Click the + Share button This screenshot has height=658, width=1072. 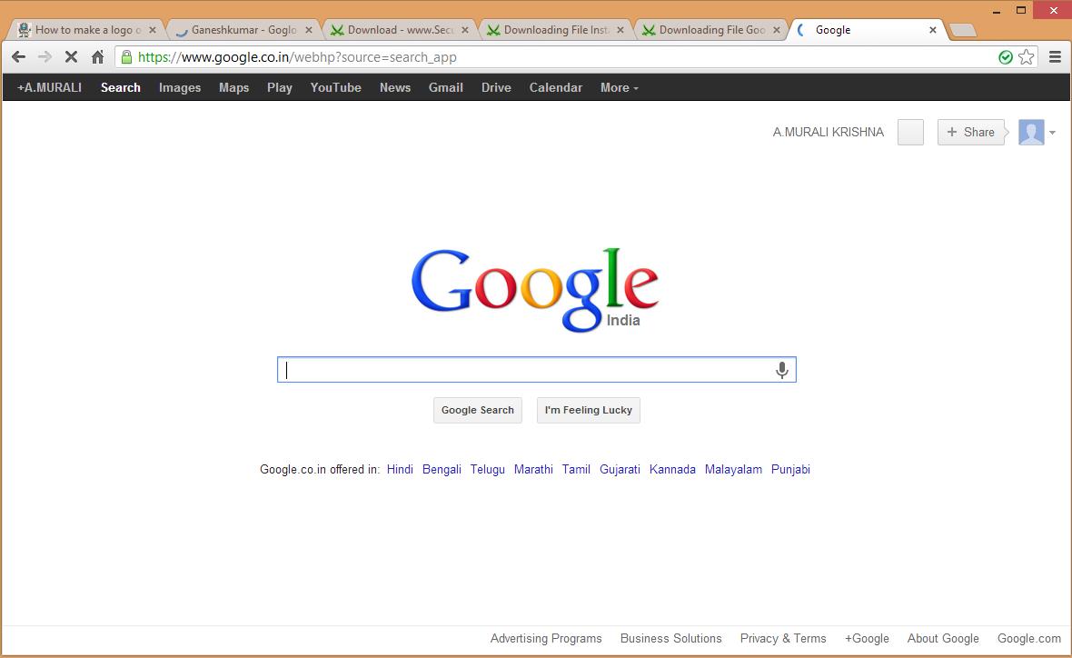click(x=971, y=132)
